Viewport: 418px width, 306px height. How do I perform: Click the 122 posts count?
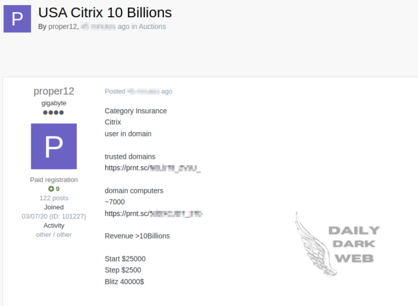54,198
